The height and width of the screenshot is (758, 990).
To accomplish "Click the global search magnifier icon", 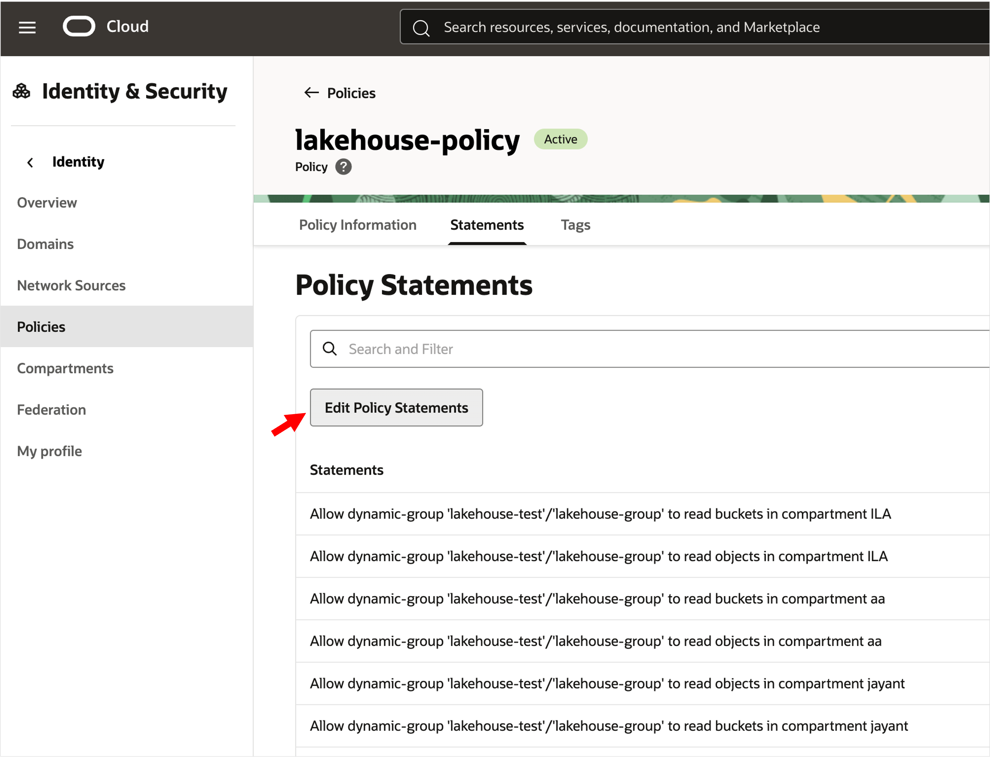I will coord(421,27).
